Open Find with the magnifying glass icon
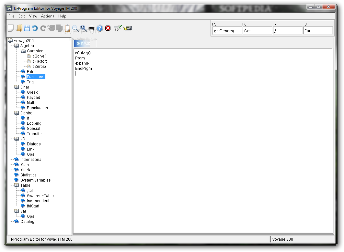Viewport: 344px width, 252px height. (x=75, y=28)
